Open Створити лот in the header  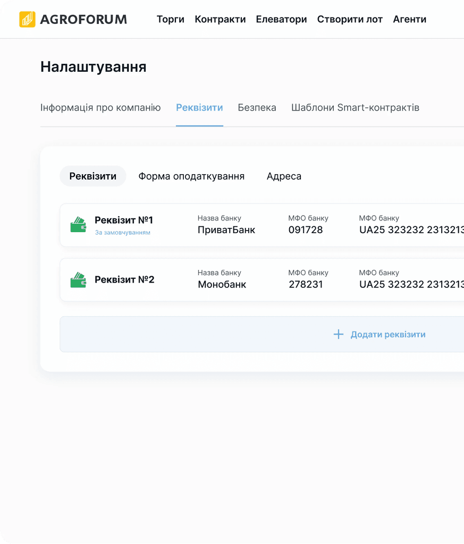(350, 19)
